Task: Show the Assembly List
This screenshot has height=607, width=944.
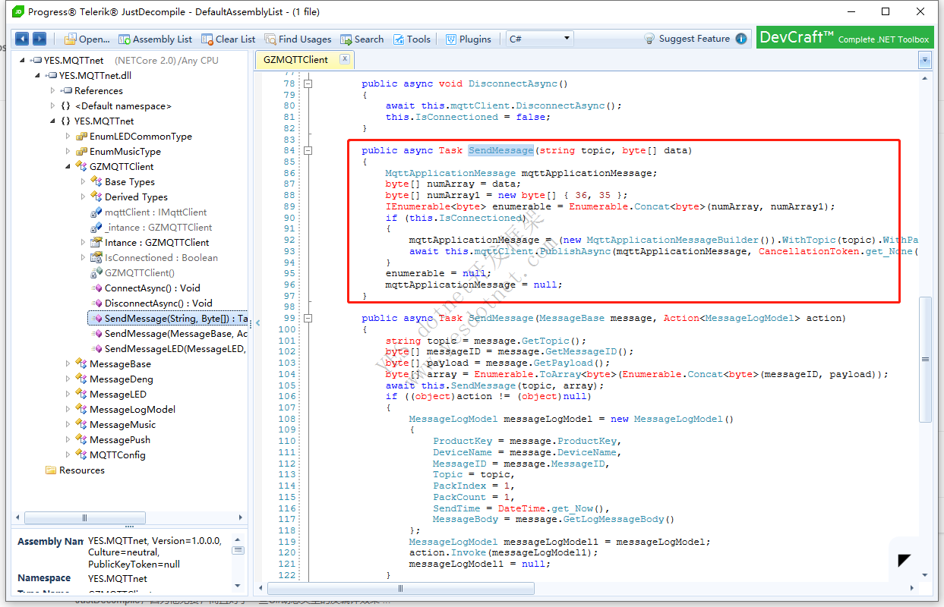Action: tap(155, 39)
